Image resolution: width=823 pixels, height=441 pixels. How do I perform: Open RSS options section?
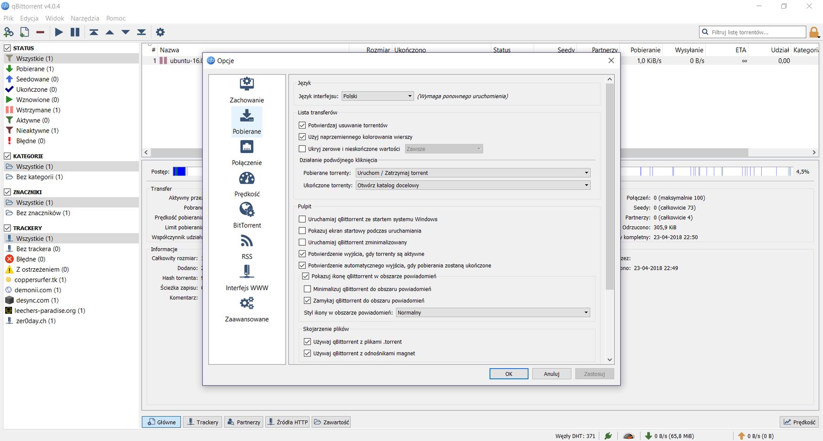[x=247, y=247]
